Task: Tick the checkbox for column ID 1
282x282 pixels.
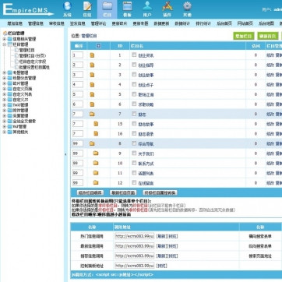Action: tap(134, 55)
